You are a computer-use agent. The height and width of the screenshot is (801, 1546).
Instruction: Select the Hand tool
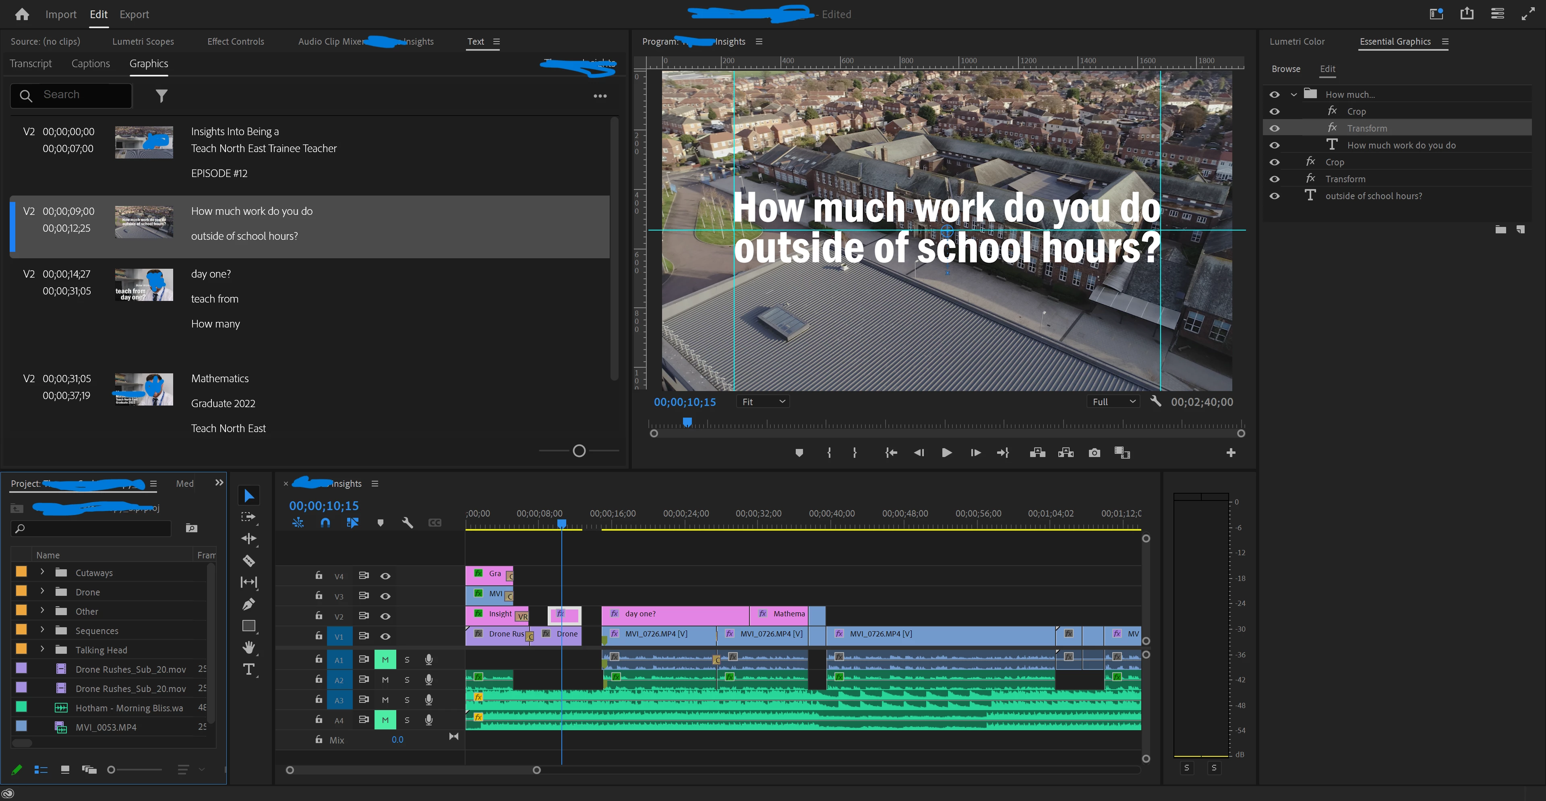(x=248, y=647)
